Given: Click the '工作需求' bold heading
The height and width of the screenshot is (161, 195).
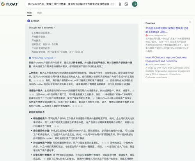Looking at the screenshot, I should 33,73.
